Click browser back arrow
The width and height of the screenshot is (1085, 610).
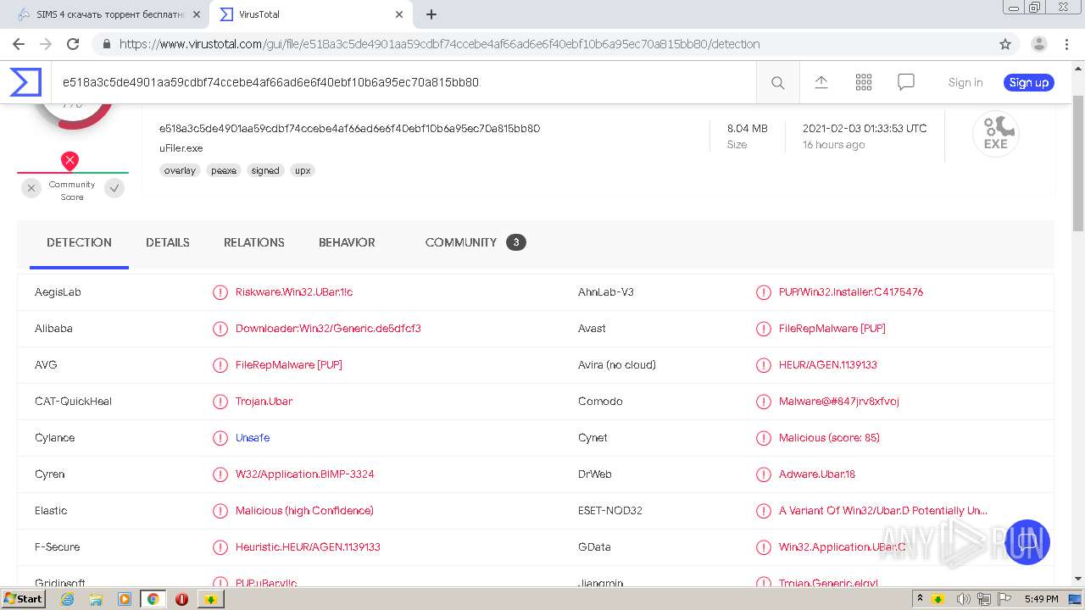coord(19,44)
